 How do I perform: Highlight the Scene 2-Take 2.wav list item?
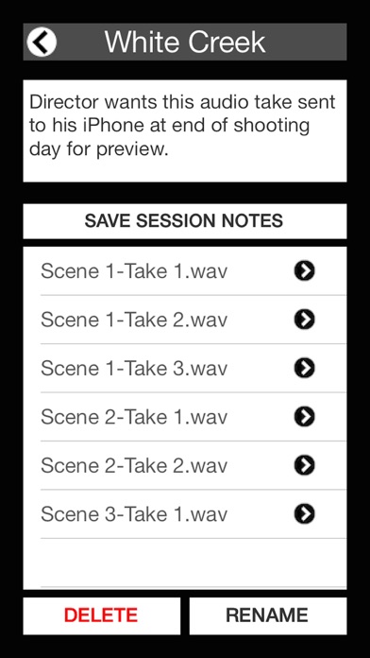click(185, 465)
